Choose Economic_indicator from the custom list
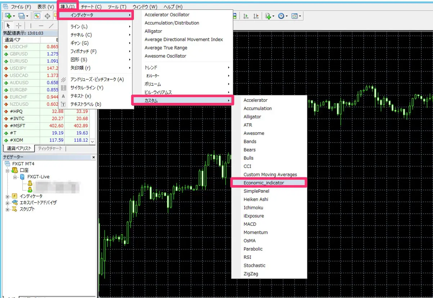This screenshot has height=298, width=433. coord(263,183)
